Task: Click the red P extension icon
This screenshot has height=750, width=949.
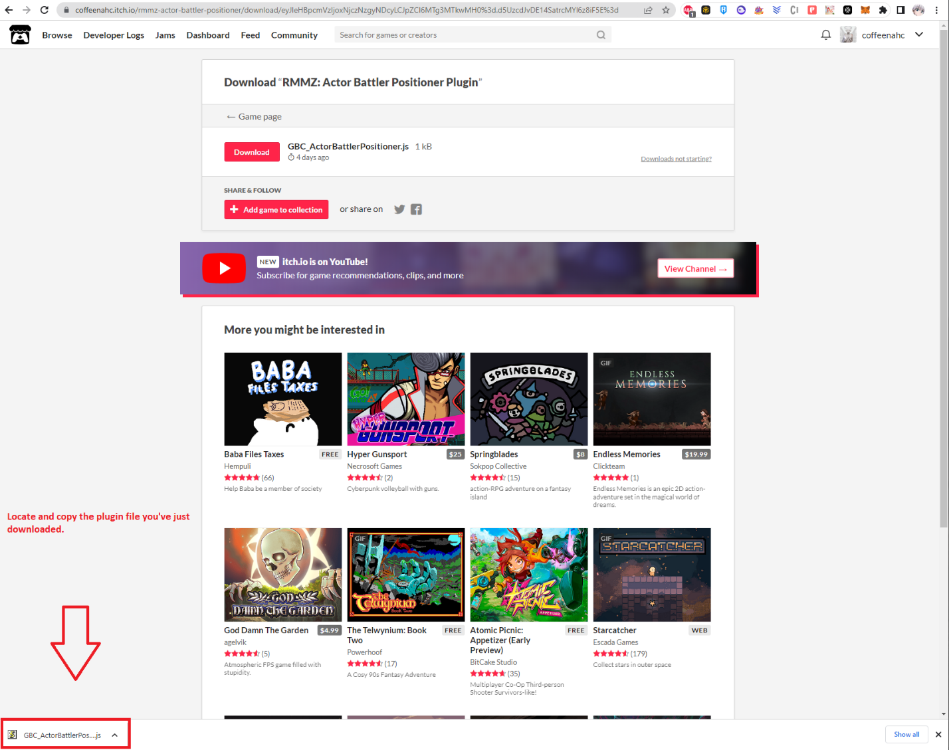Action: click(812, 10)
